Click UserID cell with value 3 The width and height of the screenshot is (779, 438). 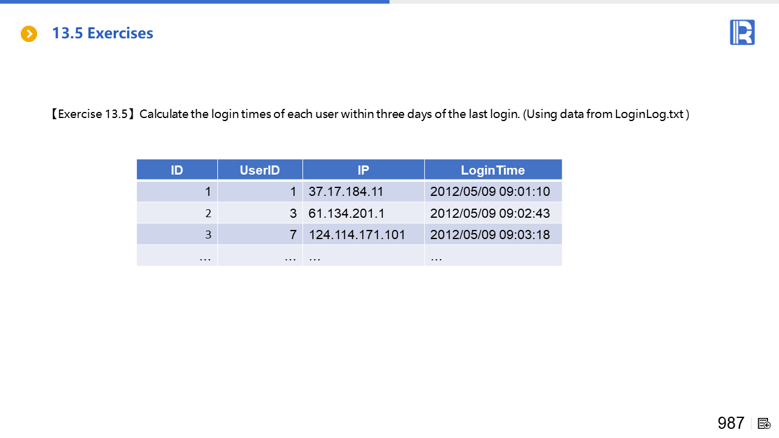293,214
